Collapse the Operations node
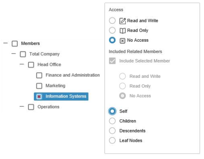 point(22,106)
